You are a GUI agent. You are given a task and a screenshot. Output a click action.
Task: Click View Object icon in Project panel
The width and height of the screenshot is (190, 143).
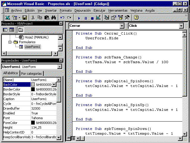pos(12,30)
